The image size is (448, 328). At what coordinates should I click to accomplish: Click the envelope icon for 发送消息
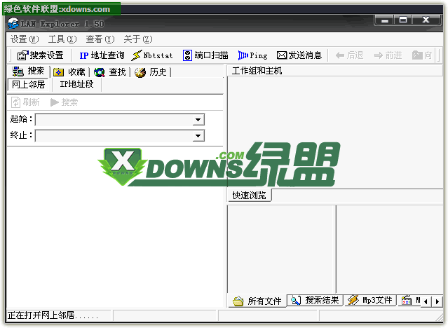pyautogui.click(x=281, y=55)
